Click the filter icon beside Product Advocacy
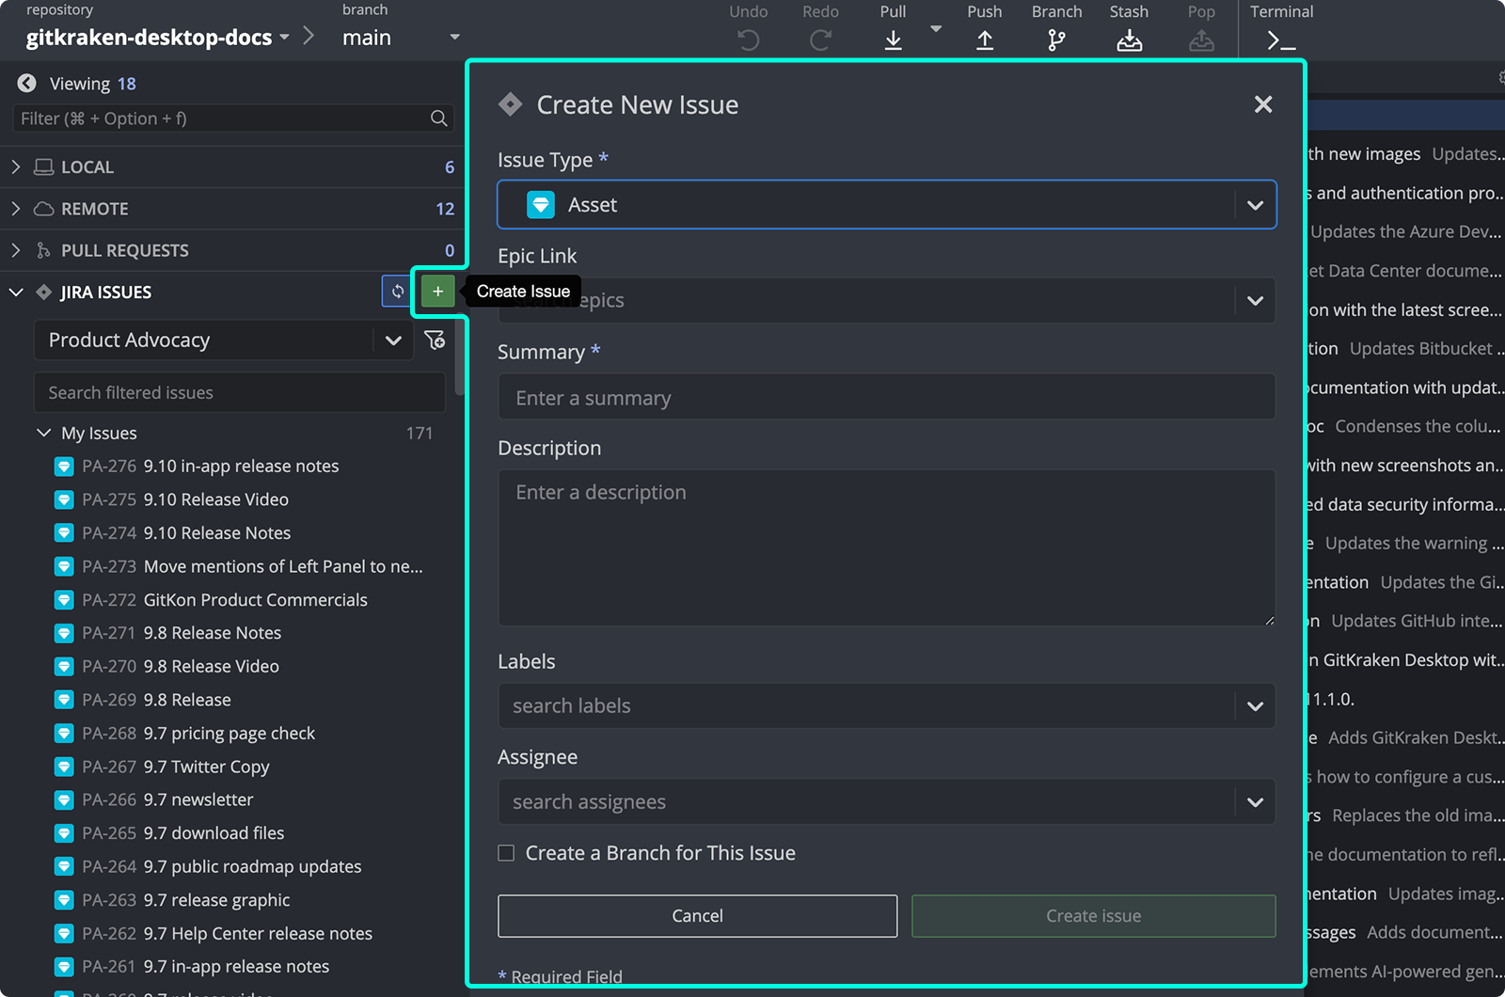1505x997 pixels. coord(436,340)
